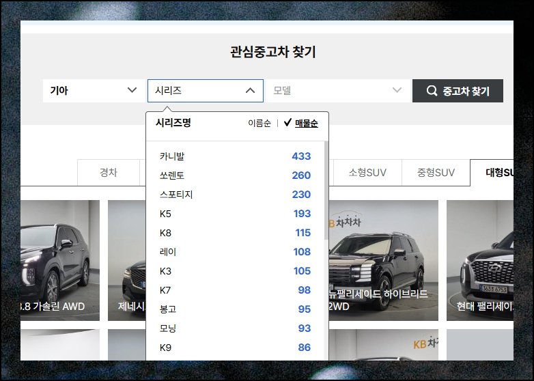Click the checkmark icon beside 매물순
534x381 pixels.
coord(287,122)
